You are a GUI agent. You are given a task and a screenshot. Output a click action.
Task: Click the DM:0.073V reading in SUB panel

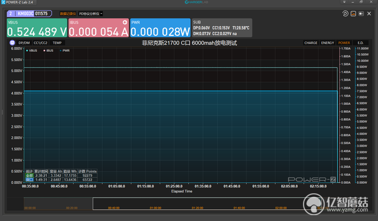(201, 34)
